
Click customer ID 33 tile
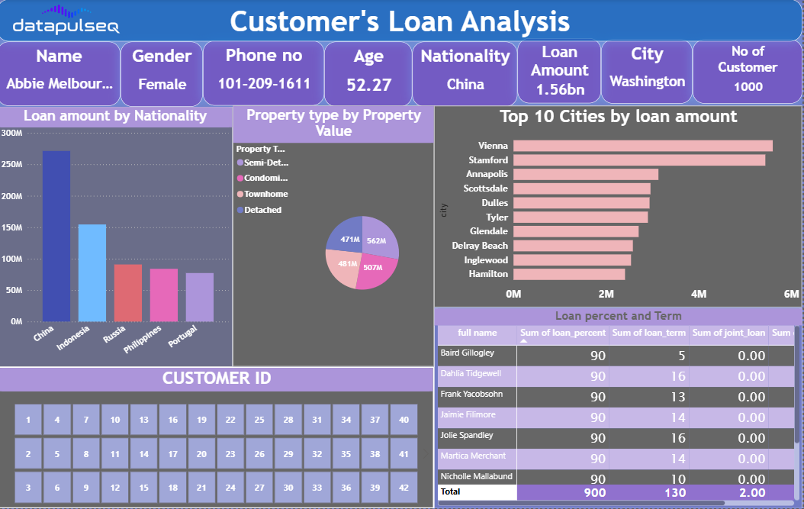317,488
